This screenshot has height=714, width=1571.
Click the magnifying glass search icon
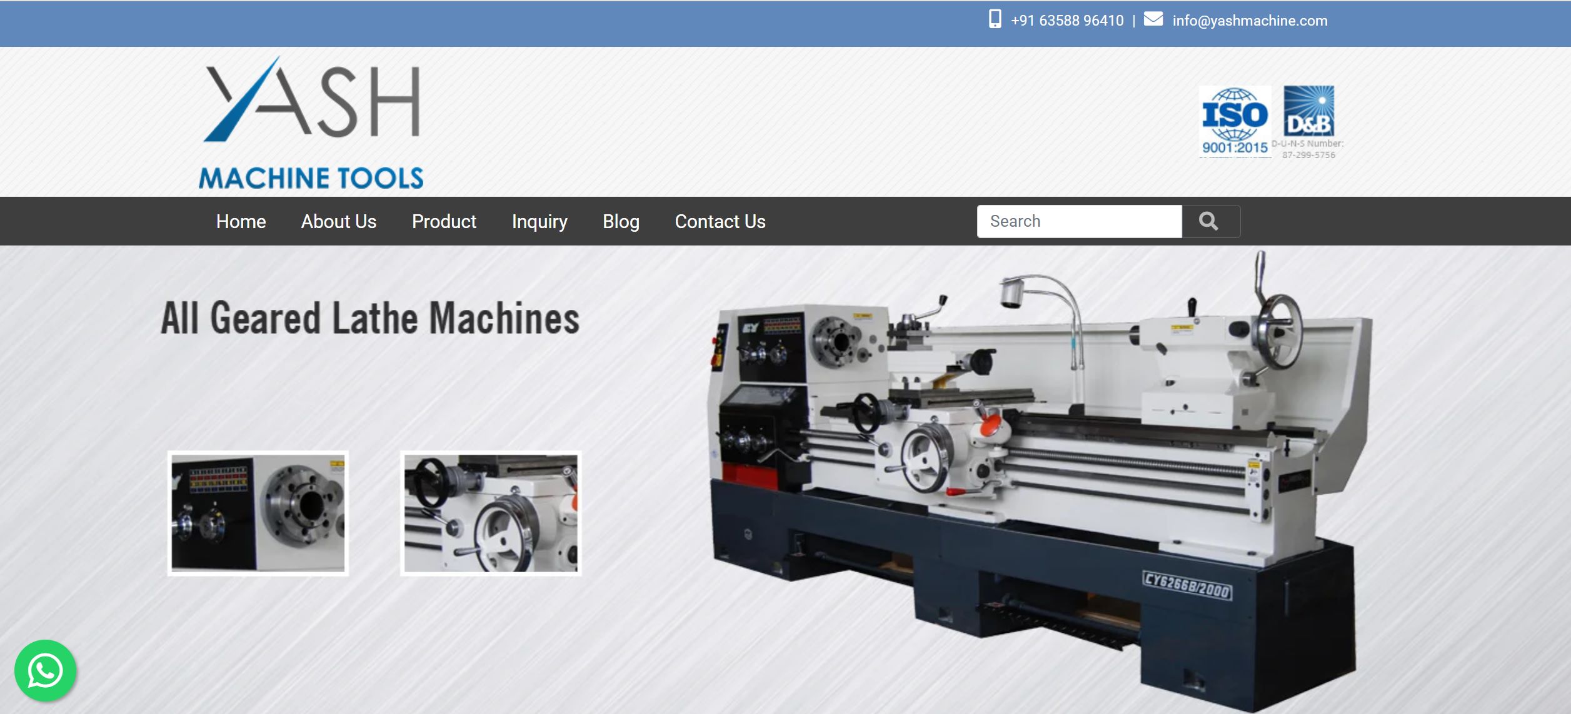pyautogui.click(x=1210, y=221)
